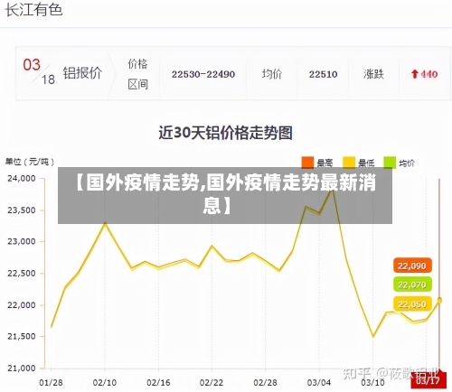Click the 长江有色 header title

point(33,10)
